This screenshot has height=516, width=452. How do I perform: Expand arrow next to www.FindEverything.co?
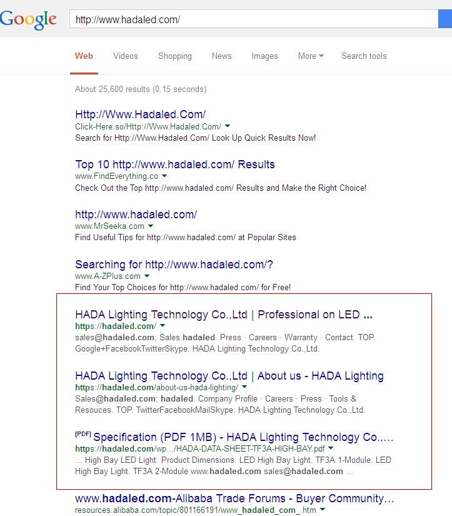pyautogui.click(x=164, y=176)
